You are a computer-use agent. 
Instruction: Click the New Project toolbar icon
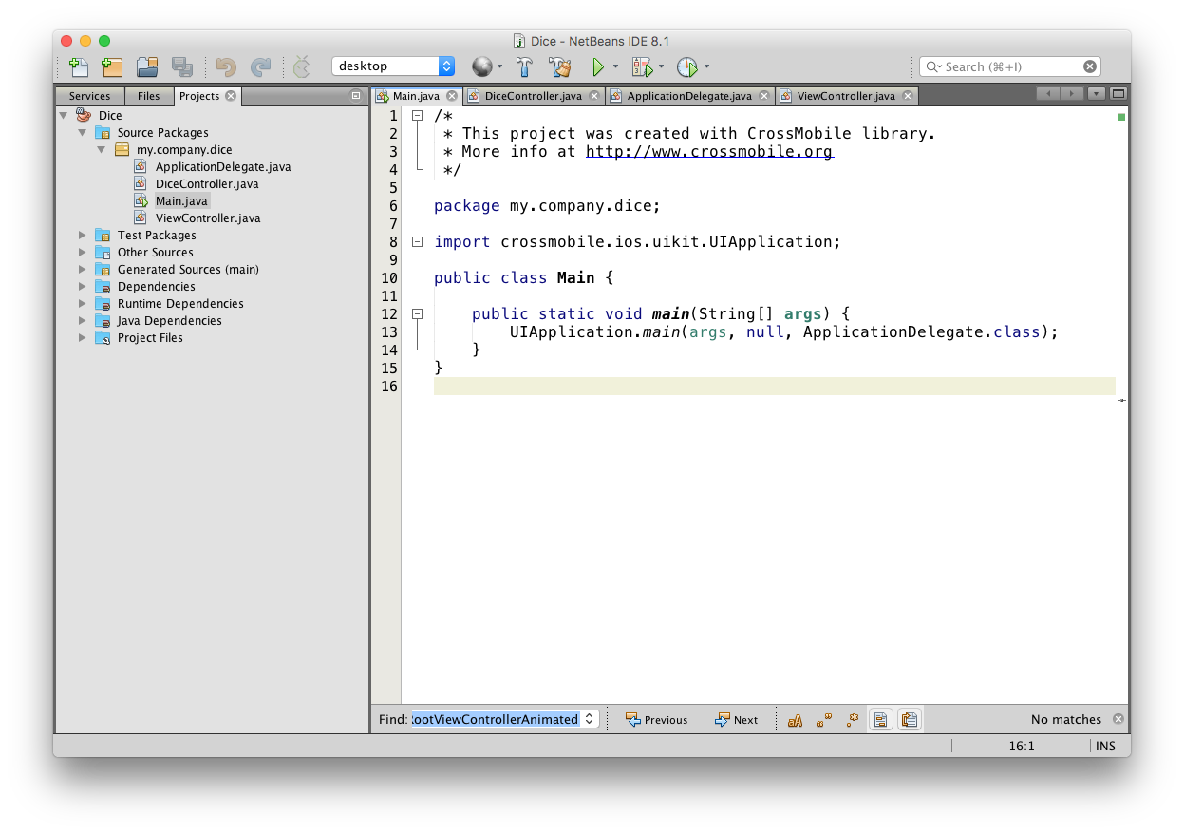coord(112,66)
